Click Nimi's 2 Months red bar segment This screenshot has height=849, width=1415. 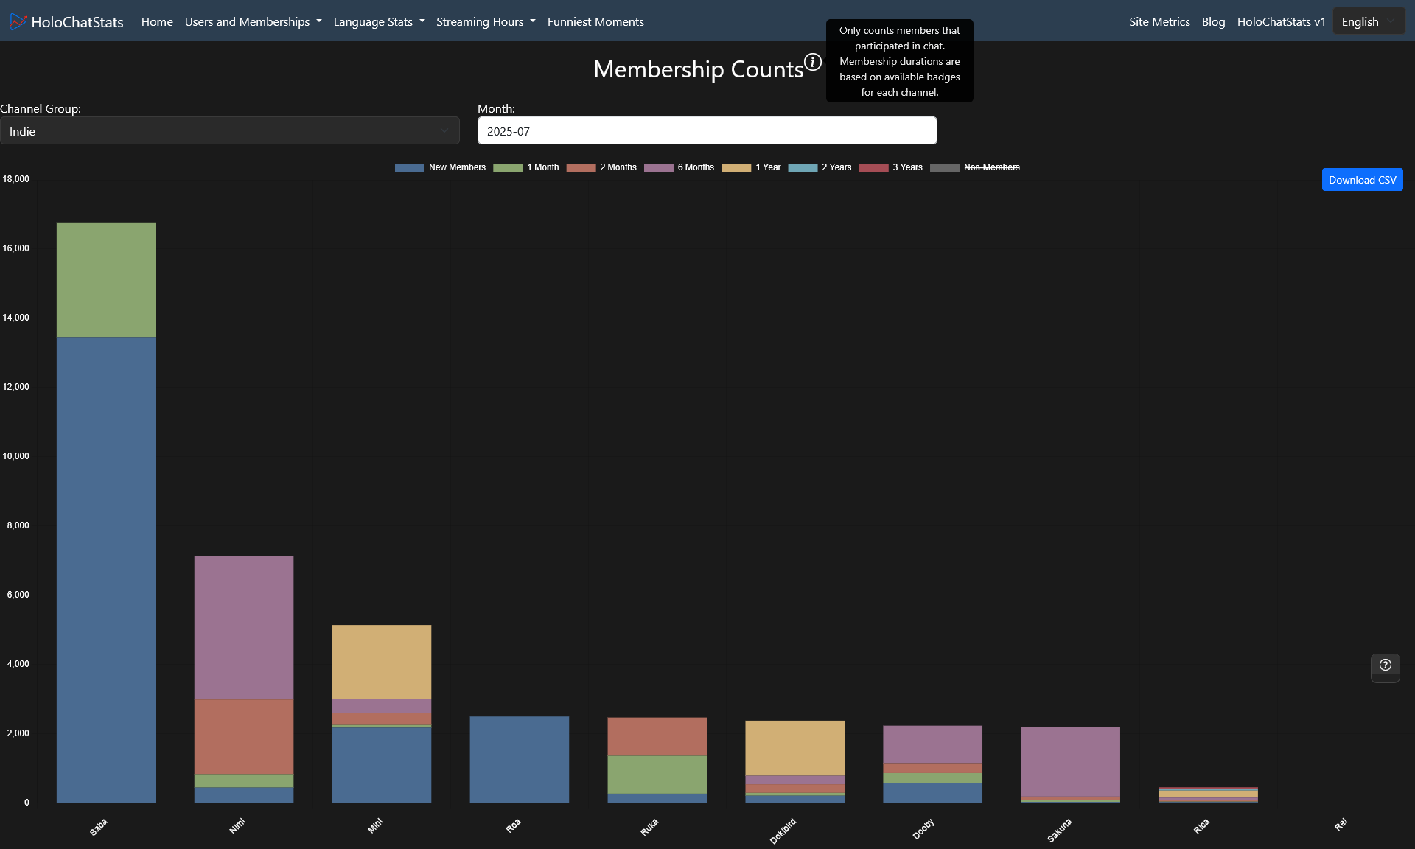[244, 737]
